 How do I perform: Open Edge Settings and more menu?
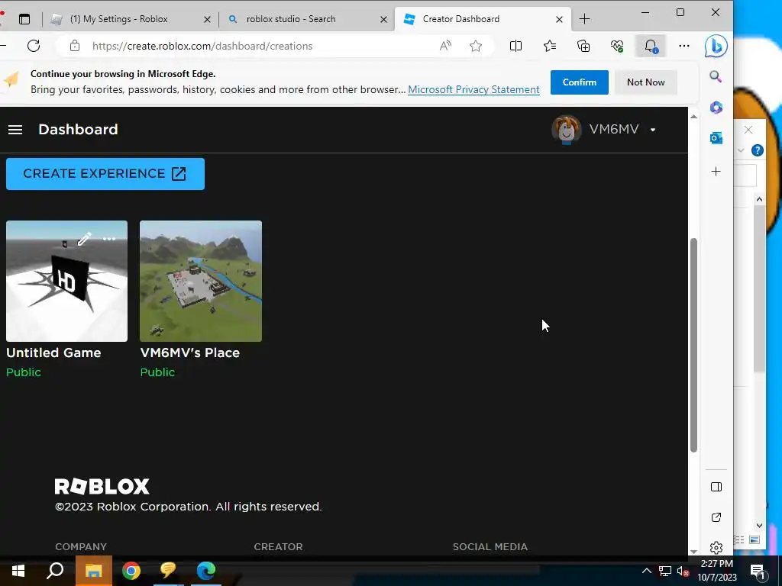[x=684, y=46]
